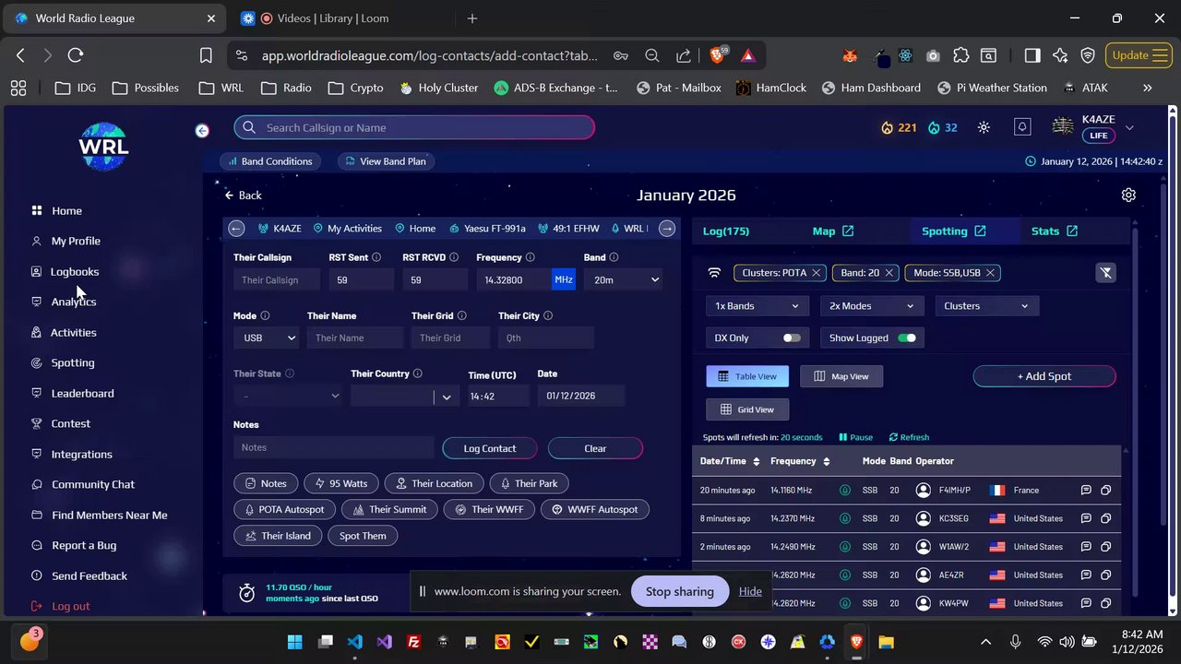Click the POTA Autospot button
The width and height of the screenshot is (1181, 664).
coord(284,509)
